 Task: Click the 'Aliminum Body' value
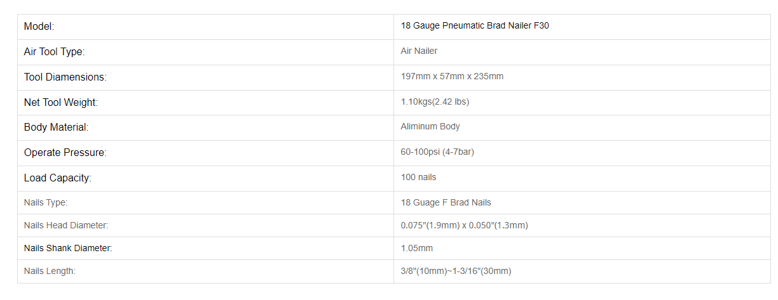430,126
